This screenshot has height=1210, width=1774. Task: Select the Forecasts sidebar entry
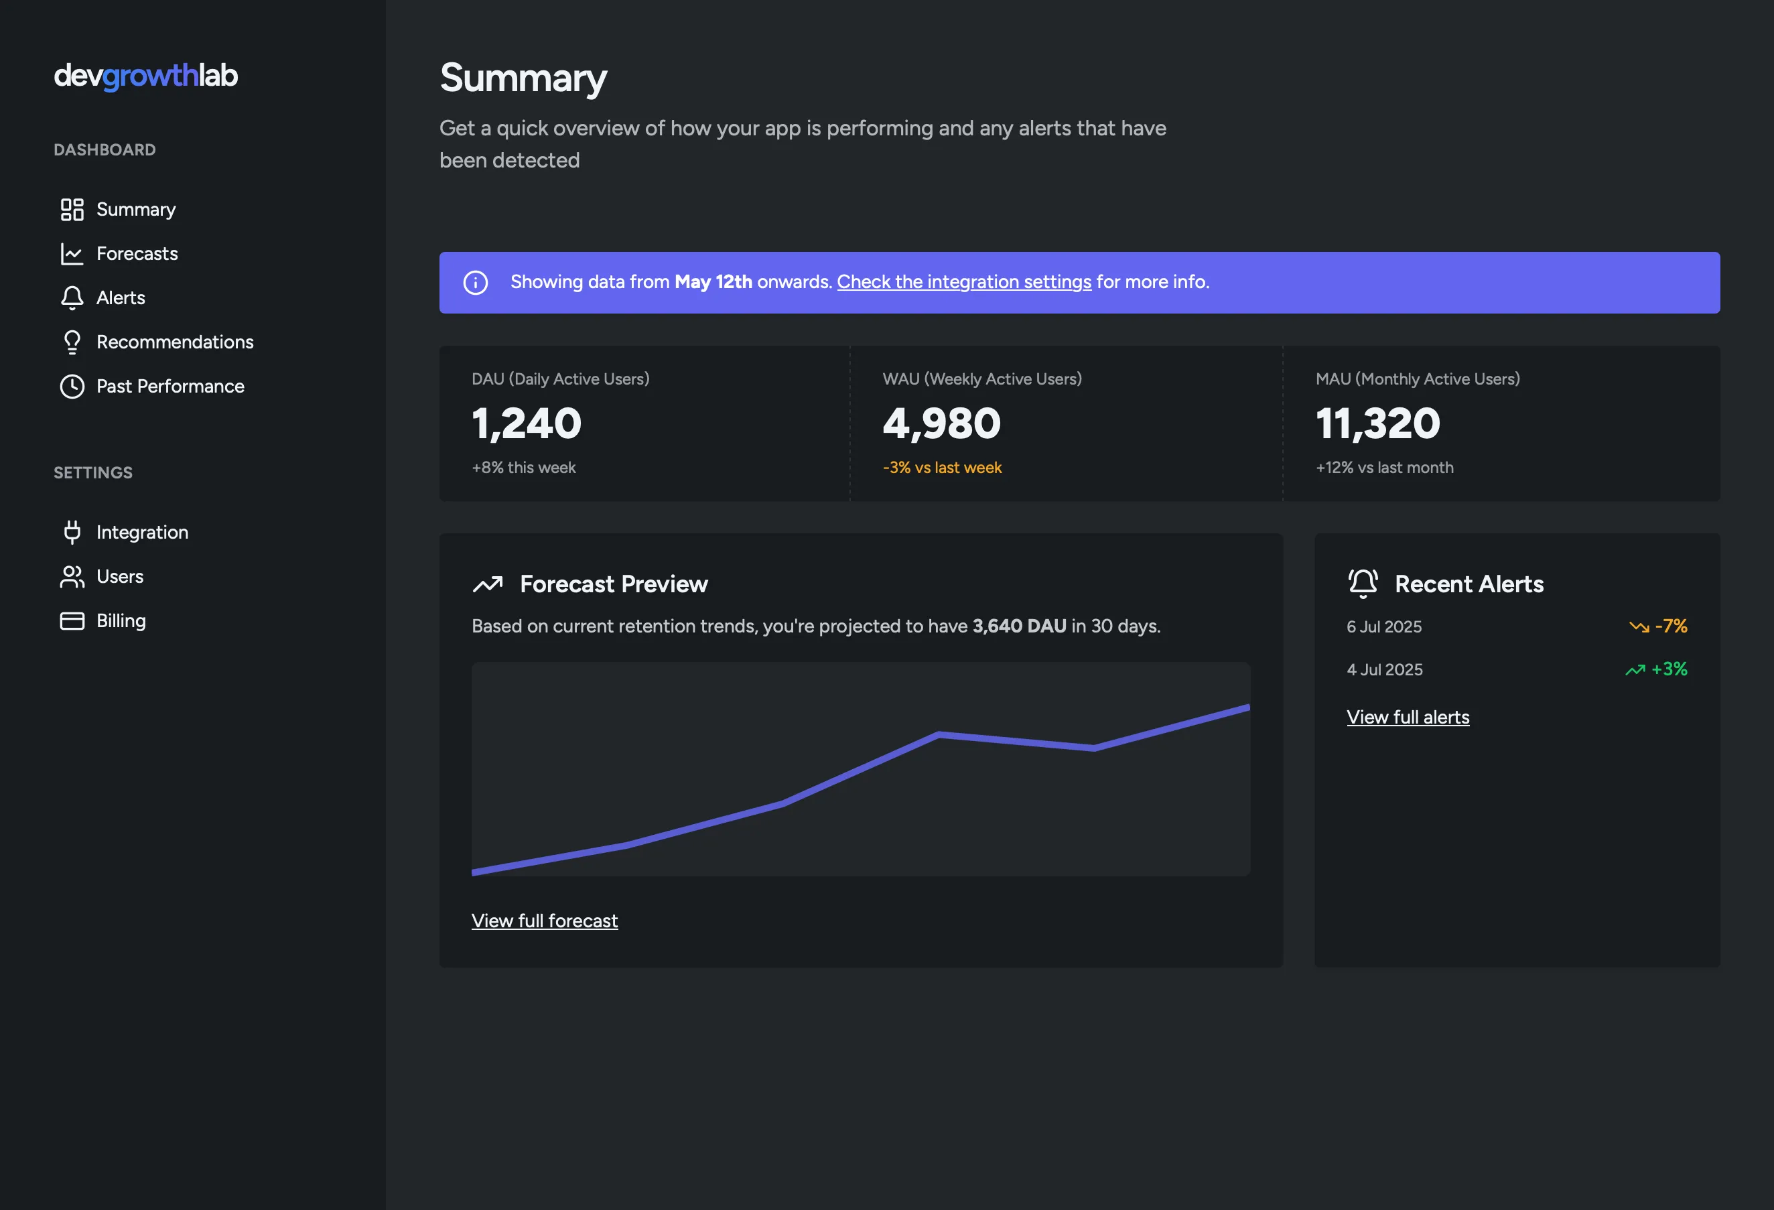click(137, 253)
